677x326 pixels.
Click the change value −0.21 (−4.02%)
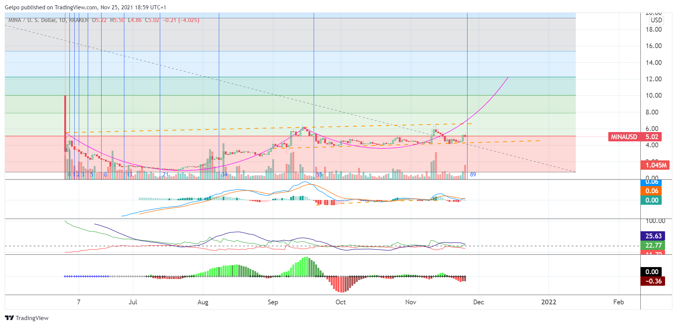[181, 20]
